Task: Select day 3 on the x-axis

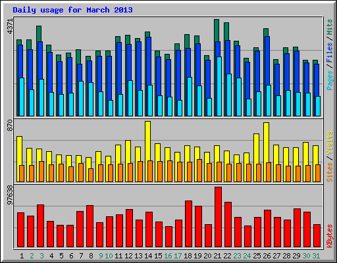Action: coord(41,256)
